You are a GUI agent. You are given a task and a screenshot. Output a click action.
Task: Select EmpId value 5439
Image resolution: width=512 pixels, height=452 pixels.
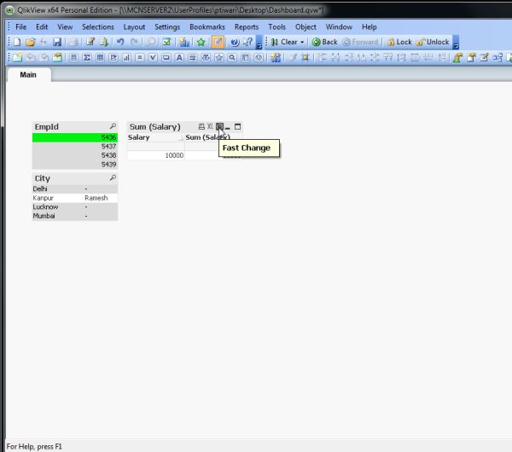[75, 165]
